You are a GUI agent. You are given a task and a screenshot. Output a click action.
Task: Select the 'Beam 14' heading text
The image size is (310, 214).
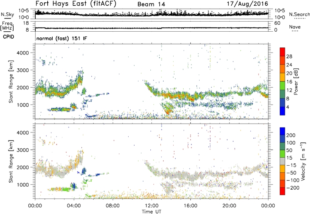click(151, 4)
